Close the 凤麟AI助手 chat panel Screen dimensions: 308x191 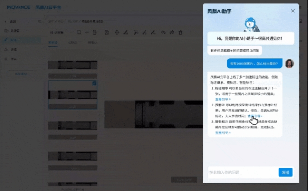click(293, 11)
